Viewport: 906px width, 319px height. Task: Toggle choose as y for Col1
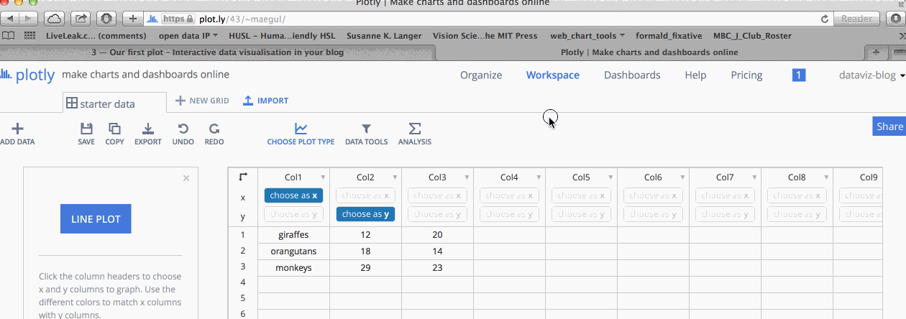[293, 214]
